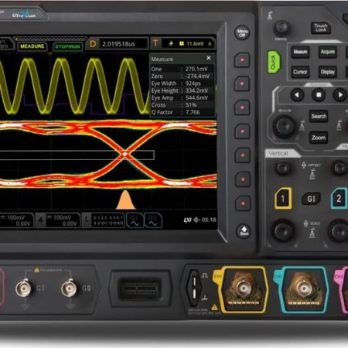
Task: Tap on-screen GII generator waveform icon
Action: click(153, 220)
